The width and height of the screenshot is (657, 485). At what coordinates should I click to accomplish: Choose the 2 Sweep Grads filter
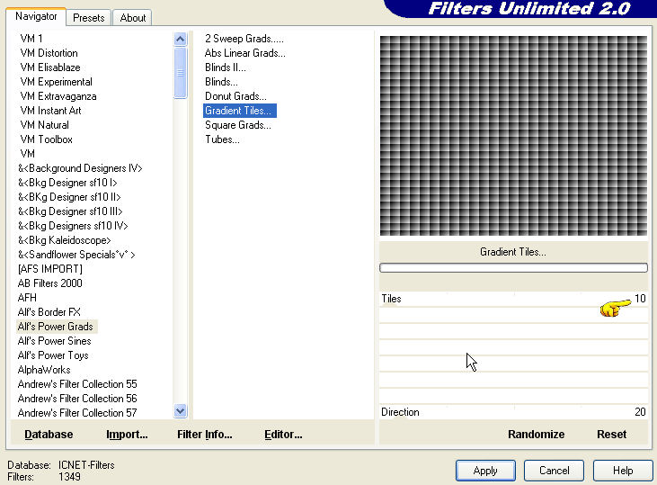[x=244, y=39]
